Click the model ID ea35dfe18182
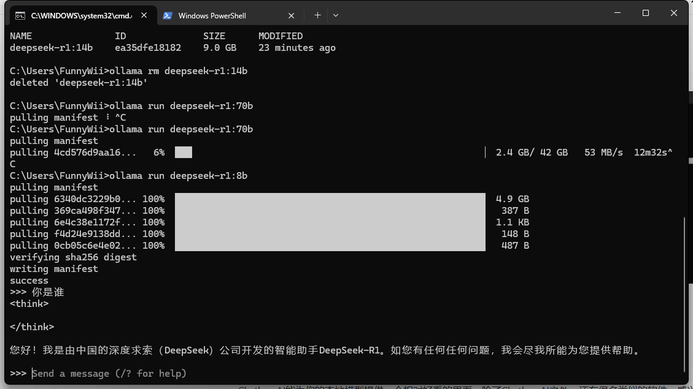Image resolution: width=693 pixels, height=389 pixels. (x=148, y=48)
